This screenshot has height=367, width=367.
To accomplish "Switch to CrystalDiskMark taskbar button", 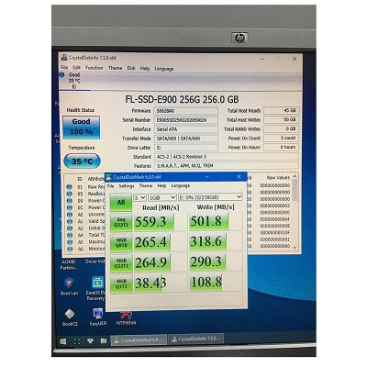I will pos(139,339).
